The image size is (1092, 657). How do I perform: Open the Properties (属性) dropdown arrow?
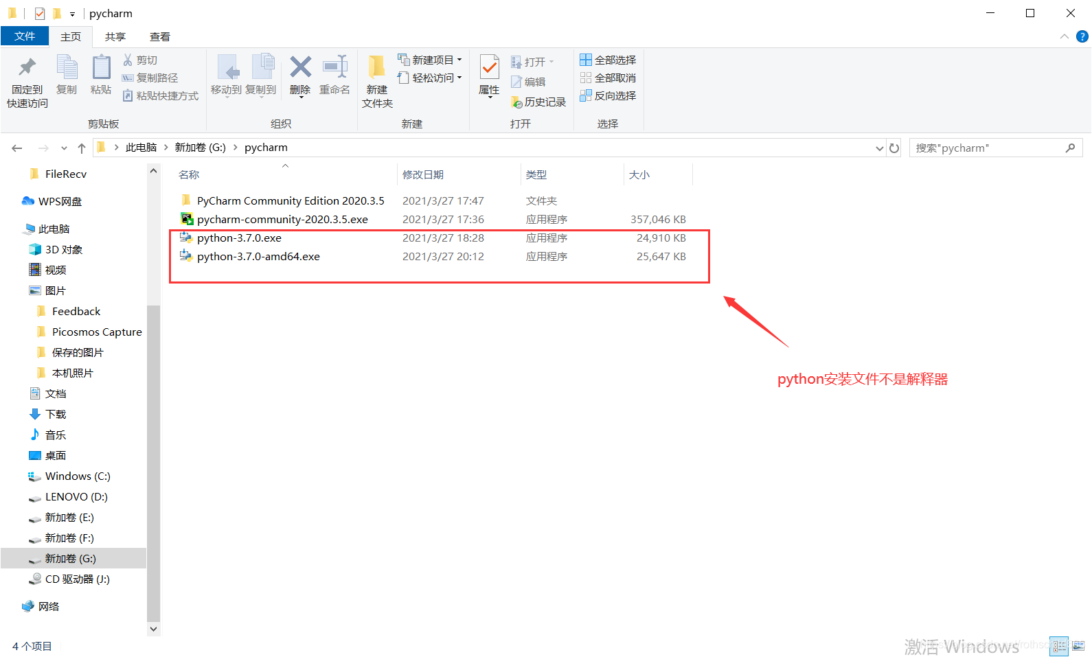[490, 97]
